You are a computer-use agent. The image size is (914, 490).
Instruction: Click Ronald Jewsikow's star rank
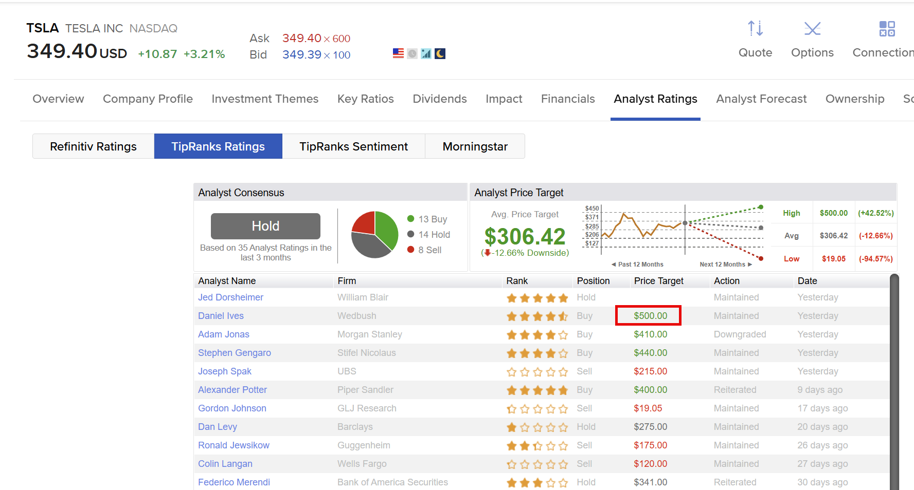point(537,446)
